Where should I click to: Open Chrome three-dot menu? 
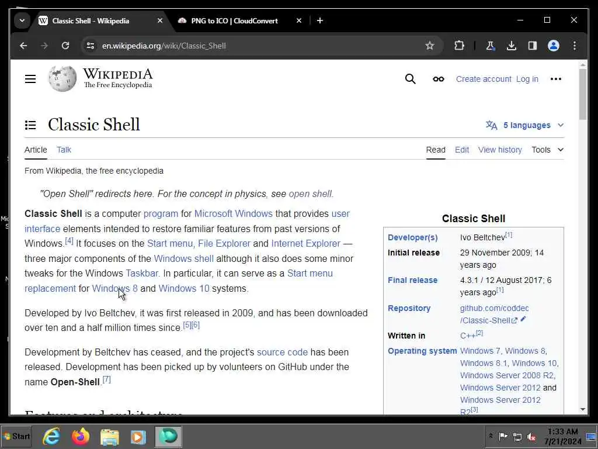click(575, 46)
